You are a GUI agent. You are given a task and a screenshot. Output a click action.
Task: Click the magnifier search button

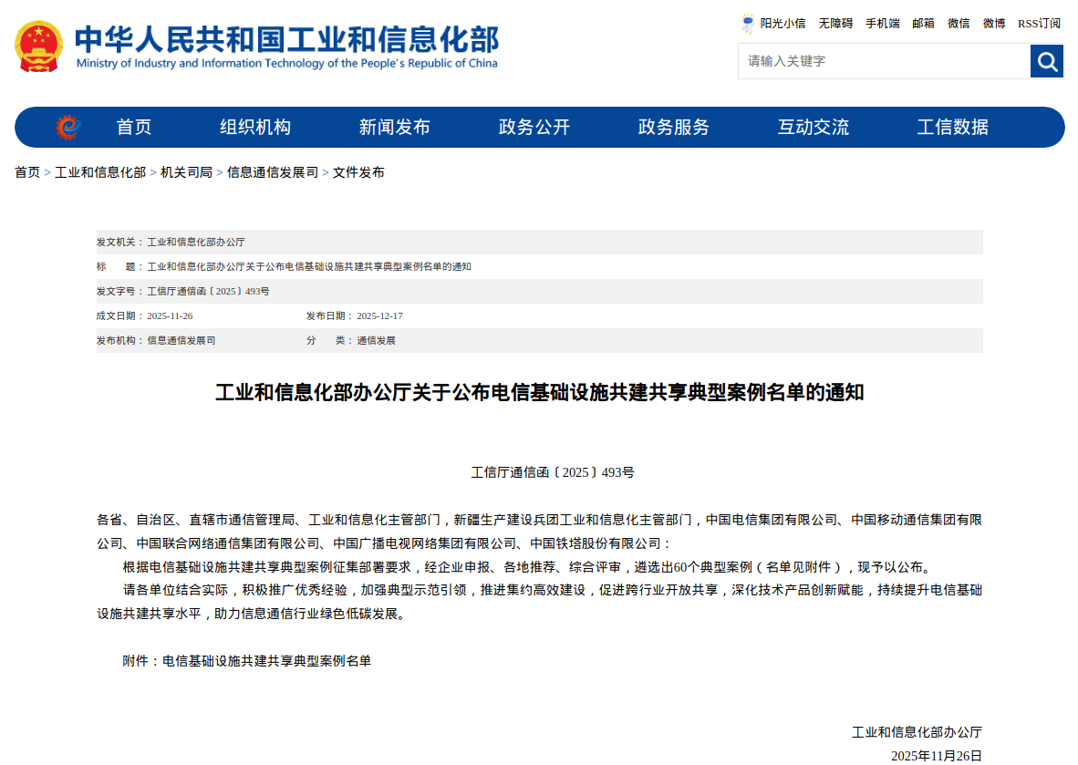pyautogui.click(x=1047, y=61)
